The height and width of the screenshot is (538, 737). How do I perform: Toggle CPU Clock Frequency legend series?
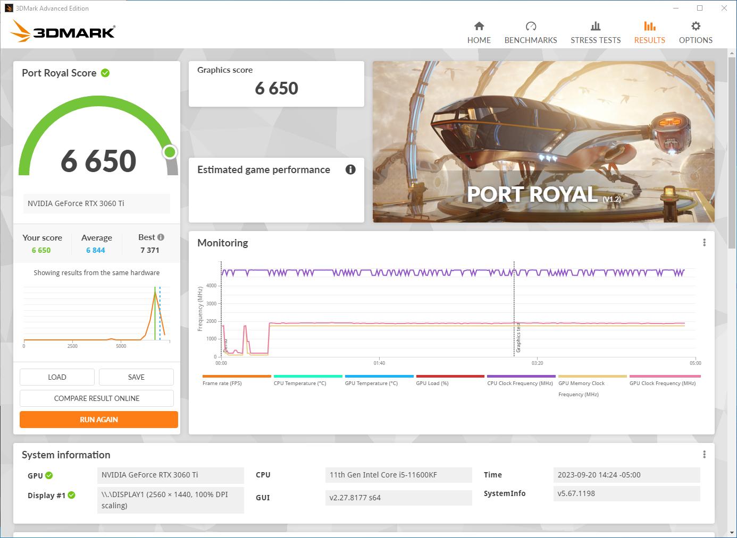click(x=520, y=383)
